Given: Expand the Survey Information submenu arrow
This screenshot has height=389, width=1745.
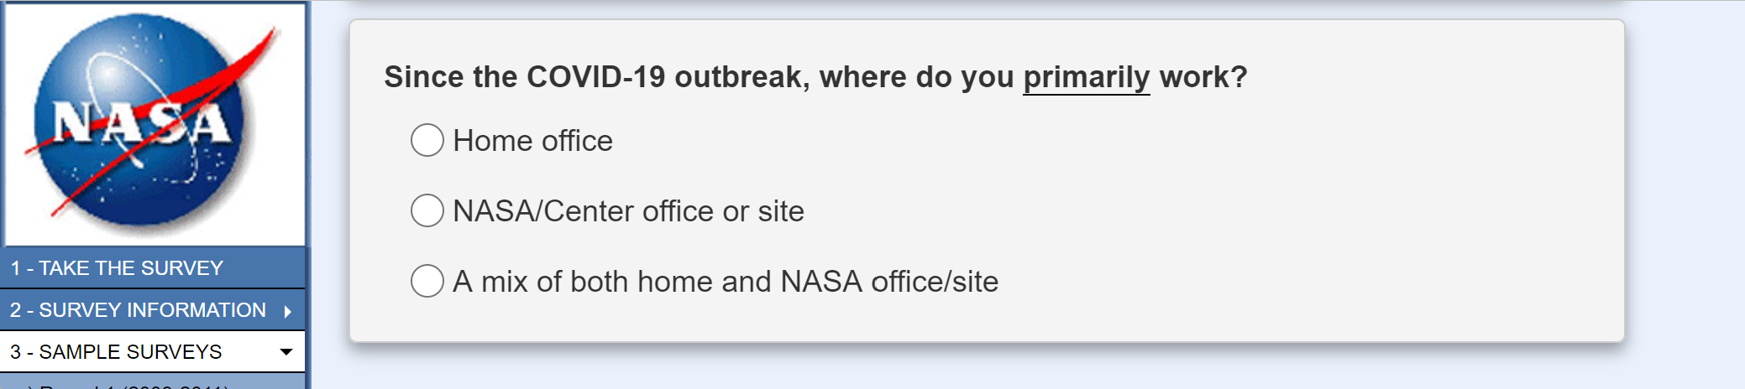Looking at the screenshot, I should 288,311.
